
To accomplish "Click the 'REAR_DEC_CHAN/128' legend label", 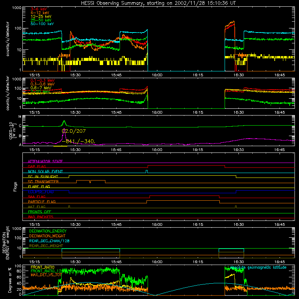I will (49, 241).
